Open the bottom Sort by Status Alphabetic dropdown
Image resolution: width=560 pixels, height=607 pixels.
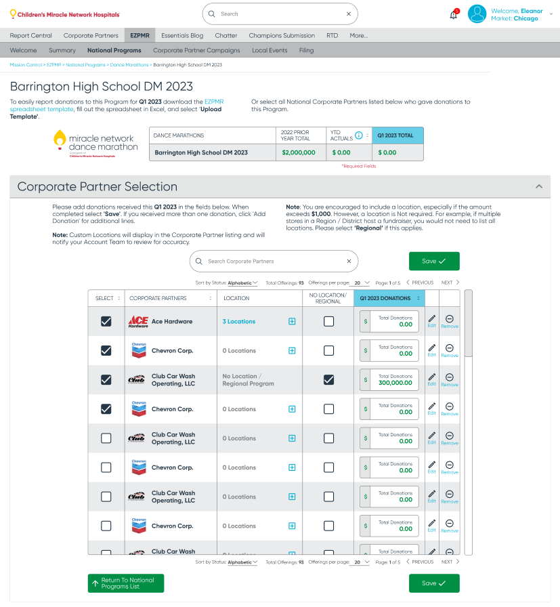coord(242,562)
